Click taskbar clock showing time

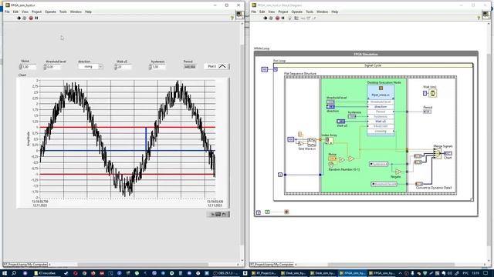(475, 273)
